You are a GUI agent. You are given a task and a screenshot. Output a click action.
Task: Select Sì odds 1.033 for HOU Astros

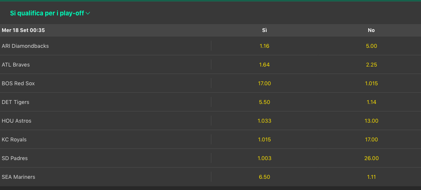click(264, 121)
